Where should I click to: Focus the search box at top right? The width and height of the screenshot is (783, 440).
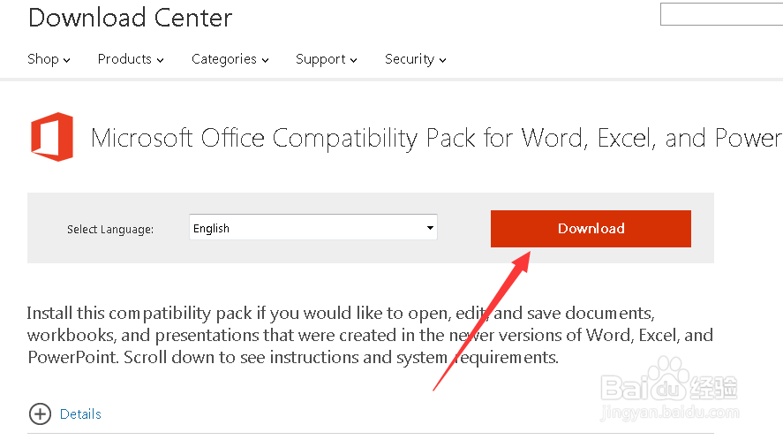(721, 14)
